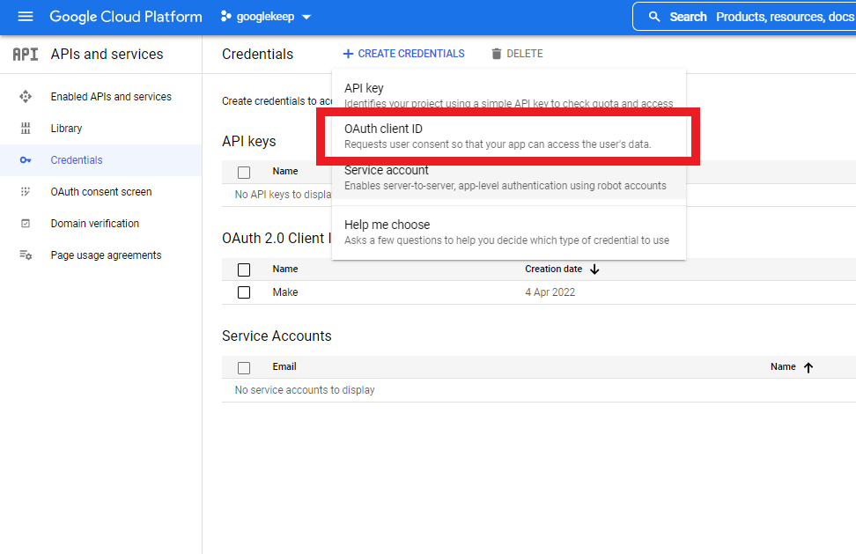Click the APIs and services heading

pyautogui.click(x=107, y=54)
